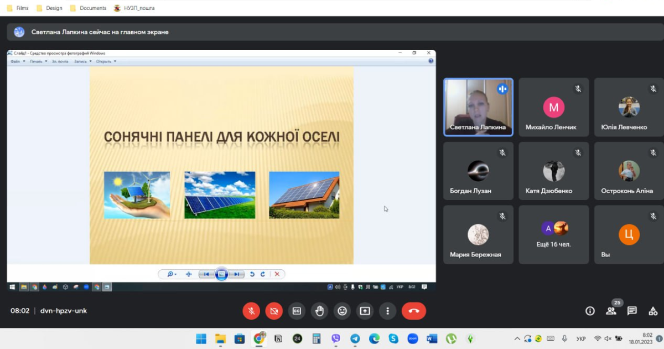Toggle closed captions on
Screen dimensions: 664x349
tap(297, 311)
